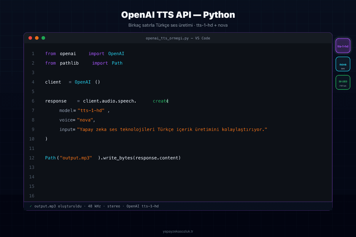This screenshot has width=356, height=237.
Task: Click the "pathlib" module name on line 2
Action: tap(69, 63)
